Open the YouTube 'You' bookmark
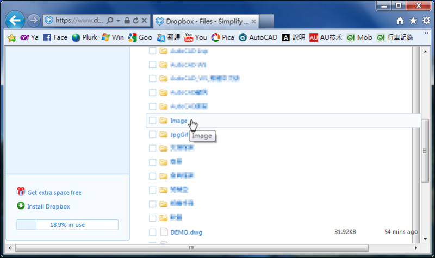 (x=196, y=37)
